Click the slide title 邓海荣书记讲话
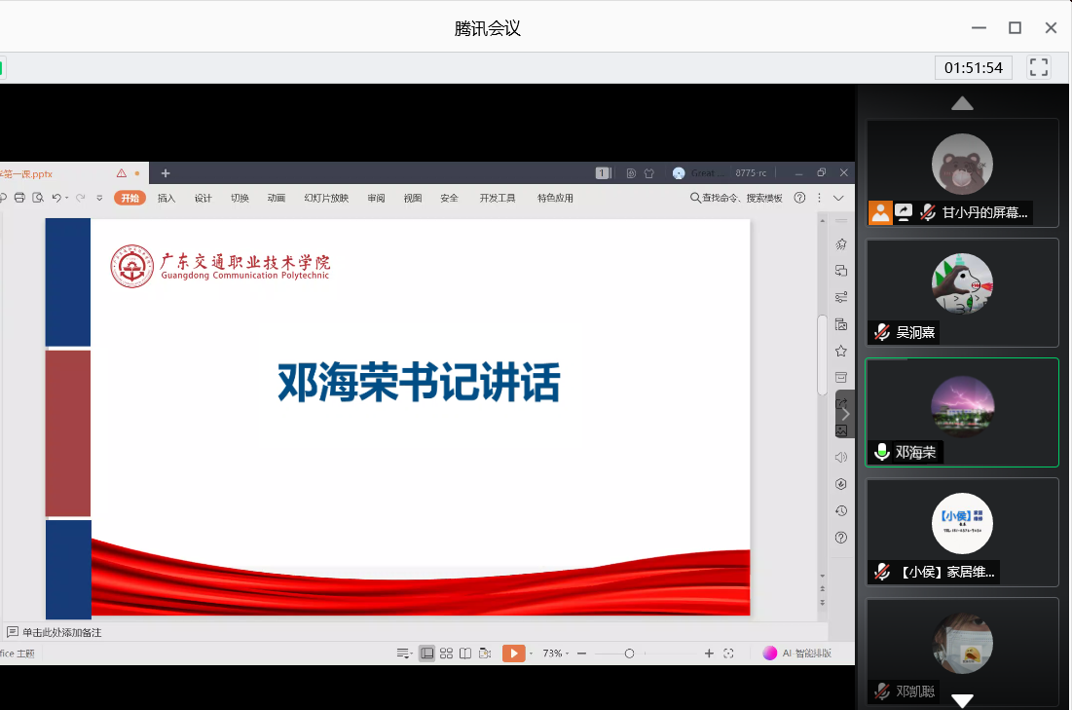Image resolution: width=1072 pixels, height=710 pixels. (419, 382)
